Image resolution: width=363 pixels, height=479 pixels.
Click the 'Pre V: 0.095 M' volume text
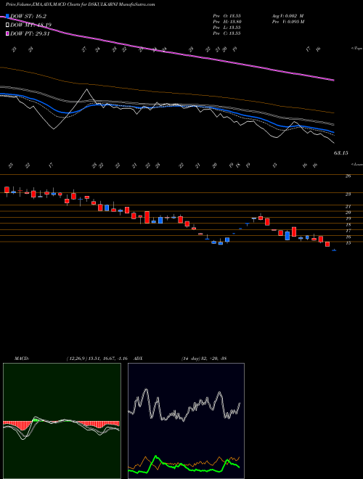pyautogui.click(x=287, y=22)
